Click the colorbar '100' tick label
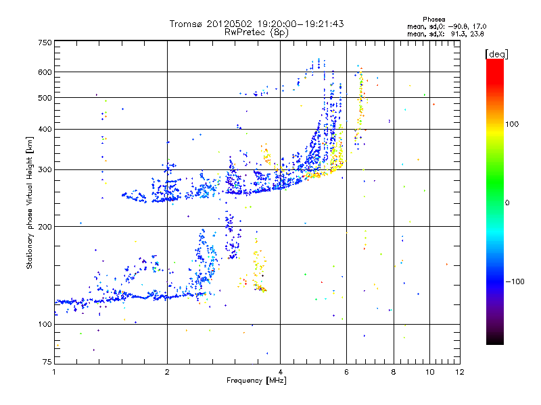The height and width of the screenshot is (405, 541). click(x=512, y=124)
